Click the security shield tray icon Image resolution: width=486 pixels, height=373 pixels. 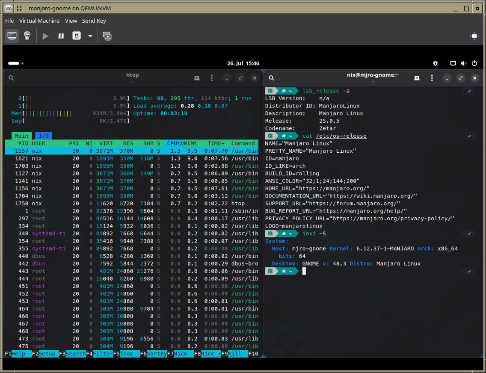tap(436, 63)
